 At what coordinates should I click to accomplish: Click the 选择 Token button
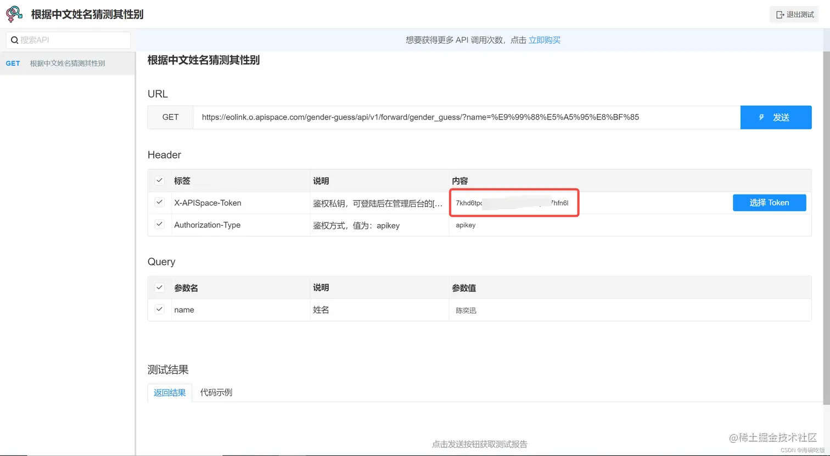[x=769, y=203]
